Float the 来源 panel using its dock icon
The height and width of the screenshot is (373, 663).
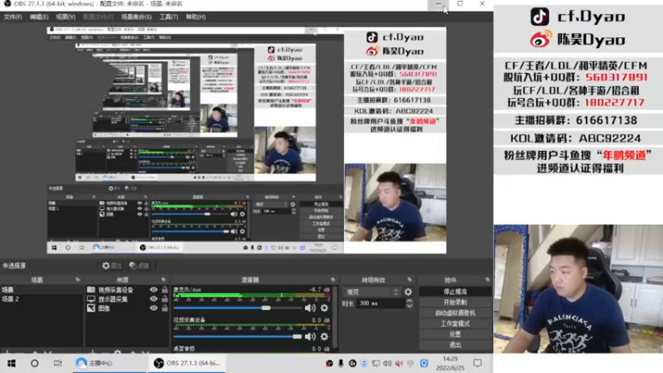(163, 280)
